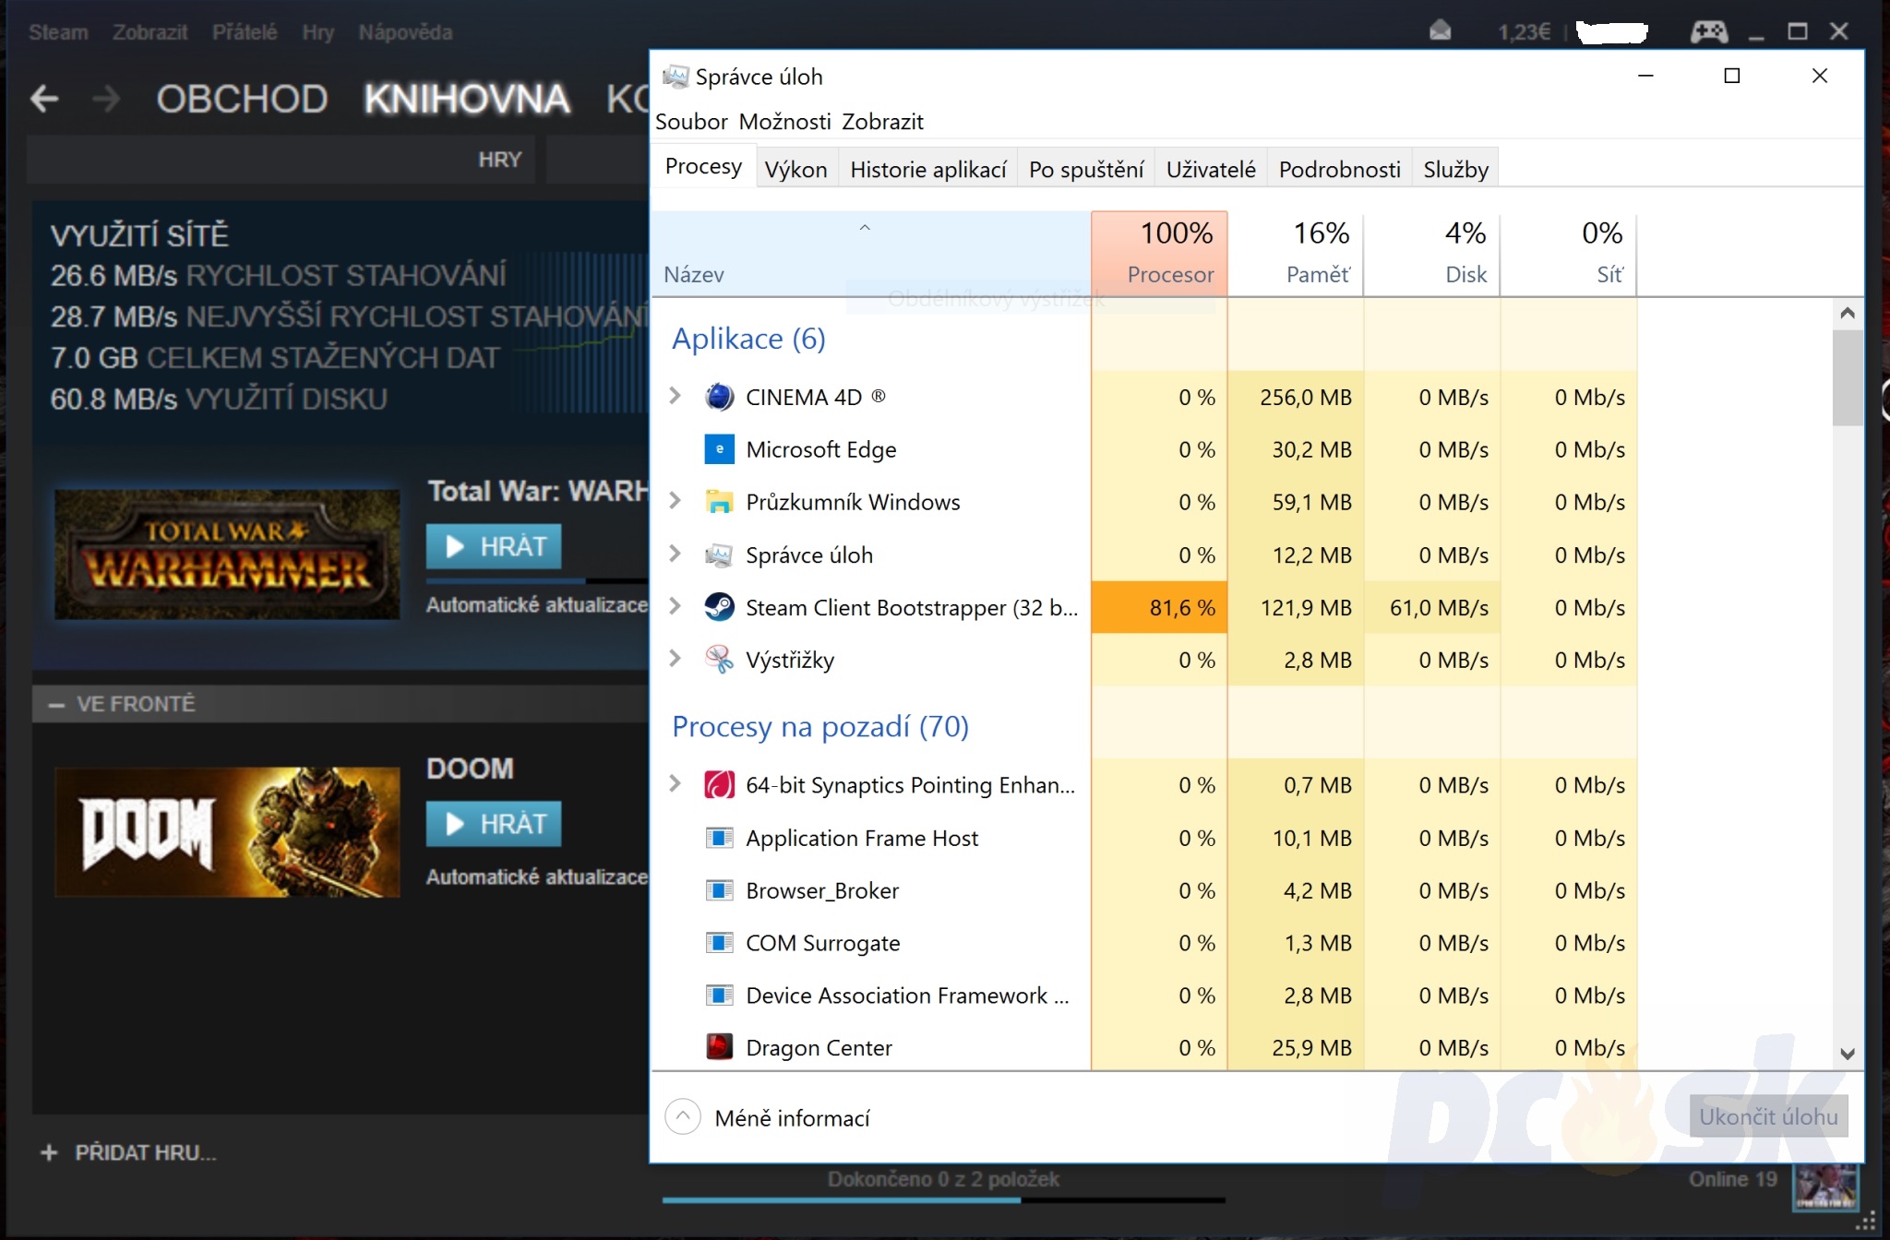Sort by the Název column header
This screenshot has height=1240, width=1890.
(x=871, y=254)
